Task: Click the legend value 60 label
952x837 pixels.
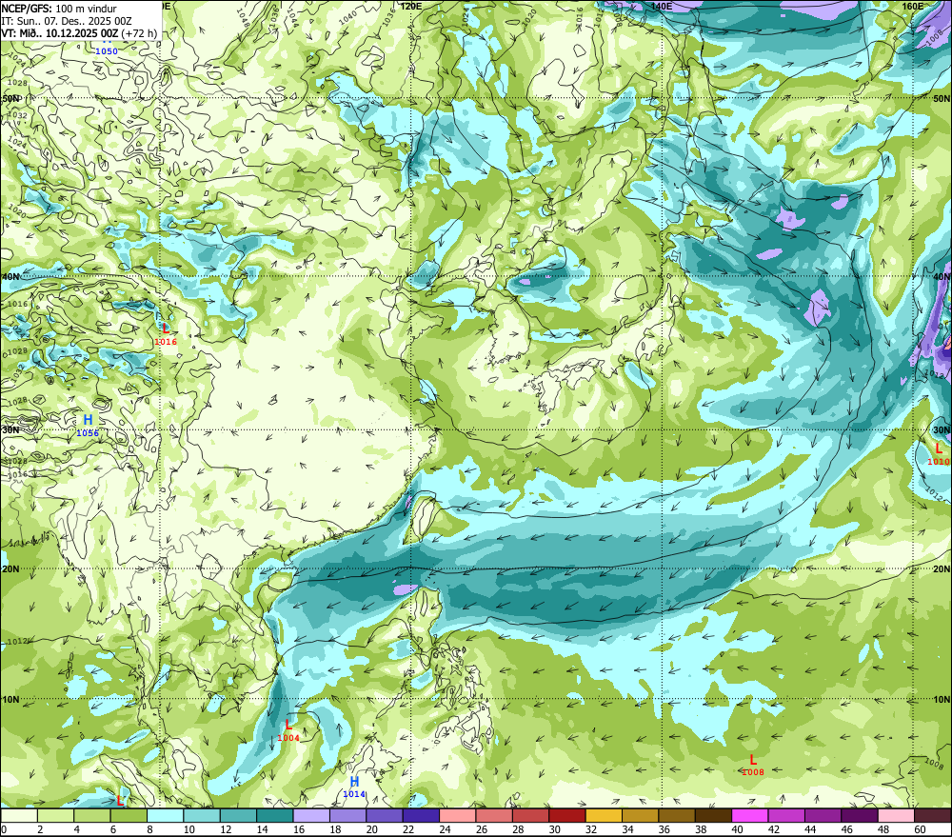Action: click(920, 829)
